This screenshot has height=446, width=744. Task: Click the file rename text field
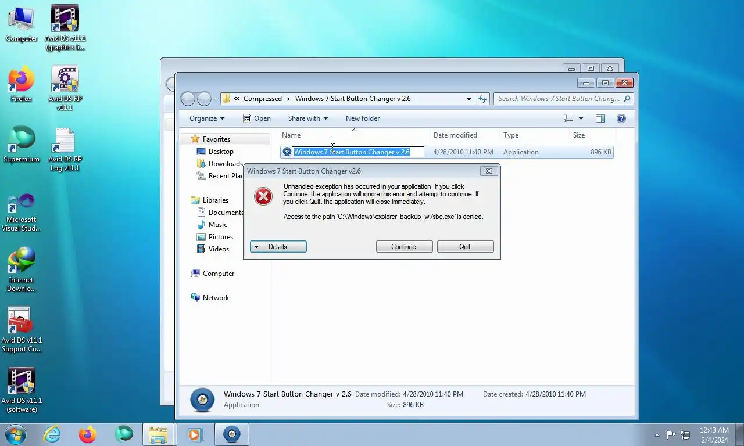tap(357, 152)
